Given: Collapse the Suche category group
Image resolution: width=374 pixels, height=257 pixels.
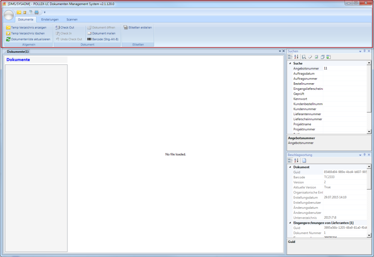Looking at the screenshot, I should click(290, 63).
